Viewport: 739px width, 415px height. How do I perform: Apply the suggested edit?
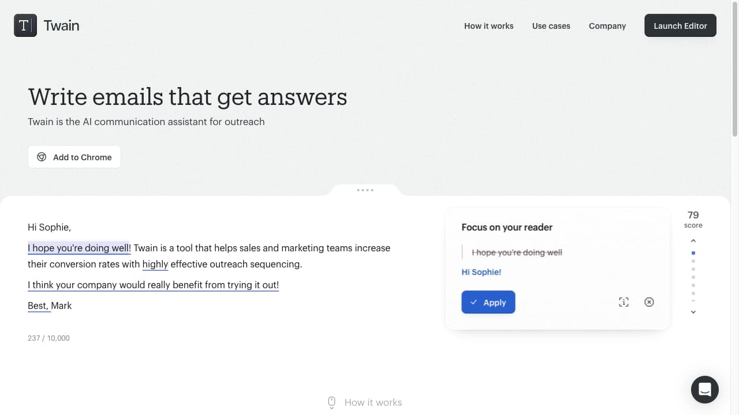click(x=488, y=302)
